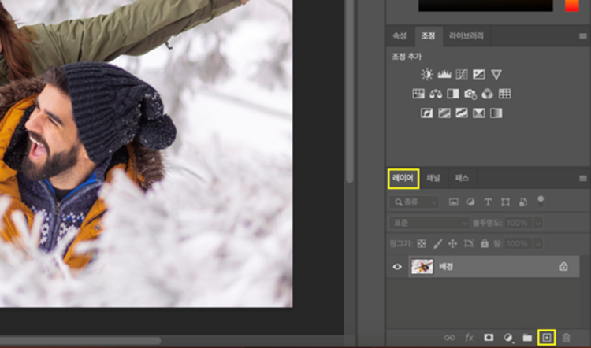Select the 조정 tab
Screen dimensions: 591x348
click(428, 36)
